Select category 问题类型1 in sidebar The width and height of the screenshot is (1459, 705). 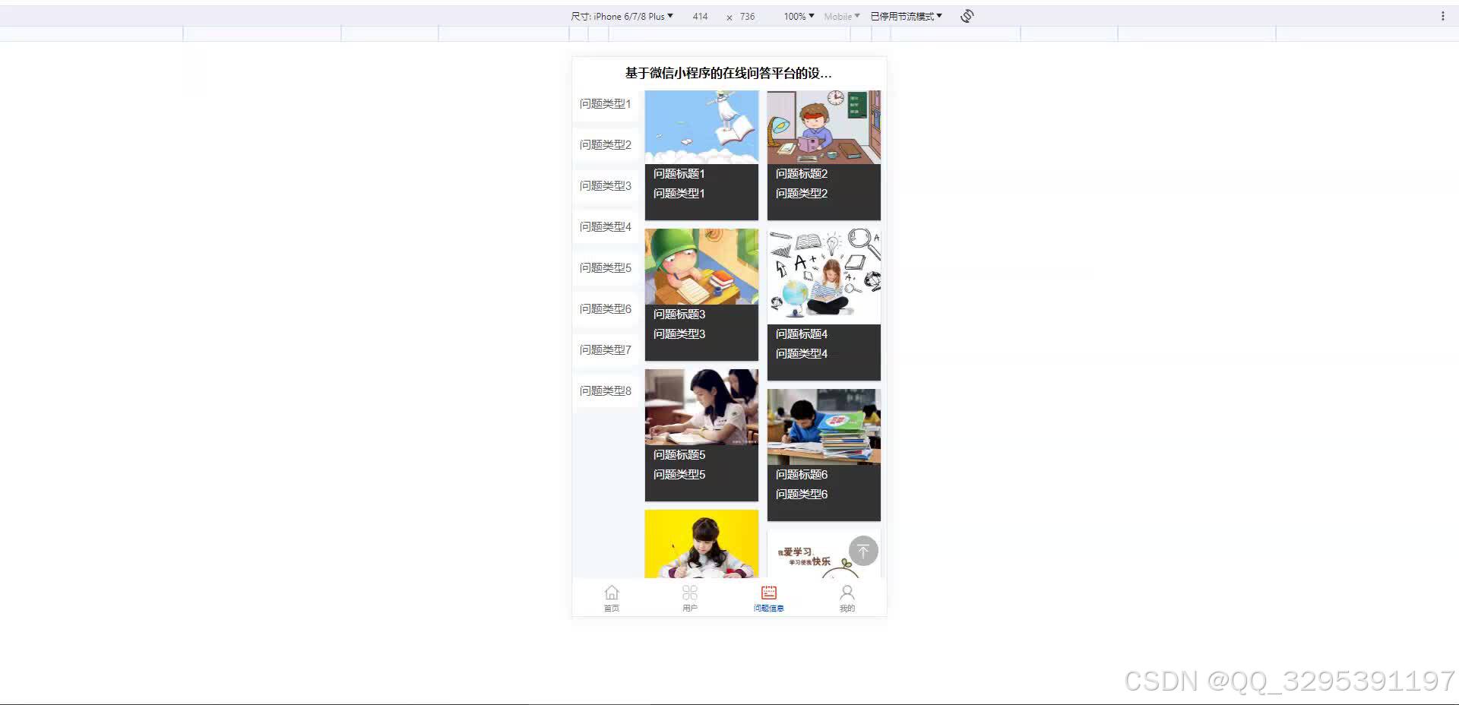(x=606, y=104)
